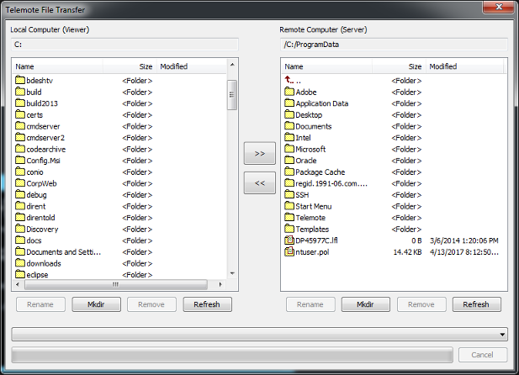Image resolution: width=519 pixels, height=375 pixels.
Task: Sort local list by Modified column
Action: [x=192, y=66]
